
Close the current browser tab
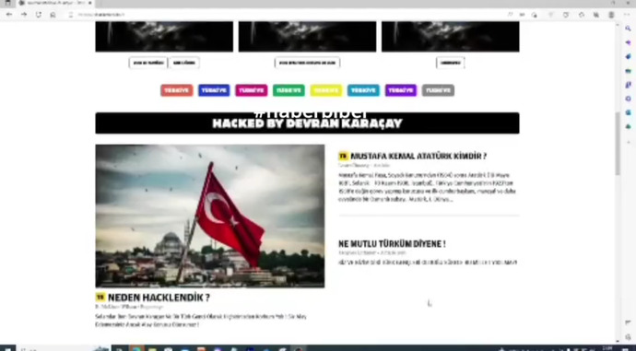[90, 3]
